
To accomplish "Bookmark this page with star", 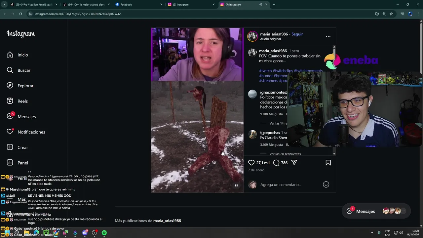I will click(x=391, y=14).
